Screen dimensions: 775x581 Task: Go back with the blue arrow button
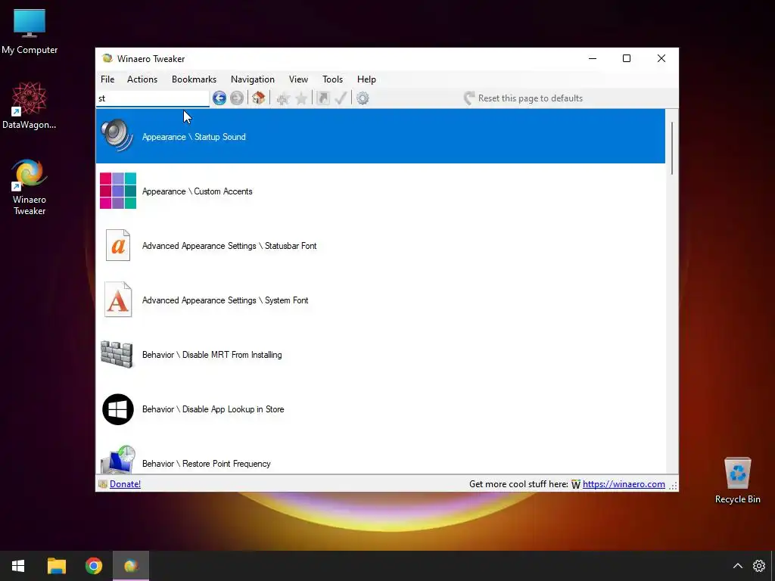click(x=219, y=98)
